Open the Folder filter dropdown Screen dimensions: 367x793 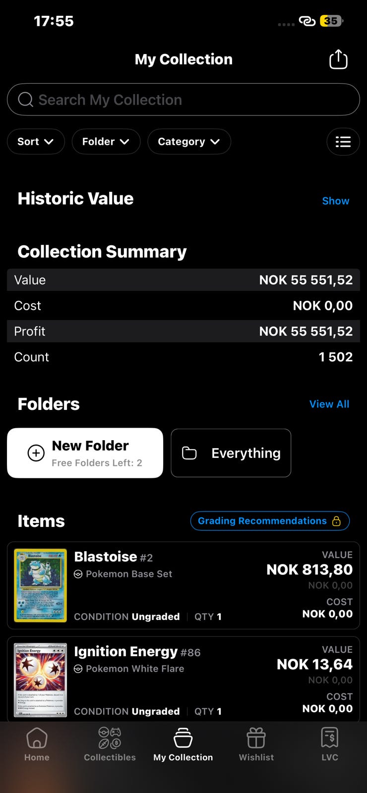click(x=106, y=142)
